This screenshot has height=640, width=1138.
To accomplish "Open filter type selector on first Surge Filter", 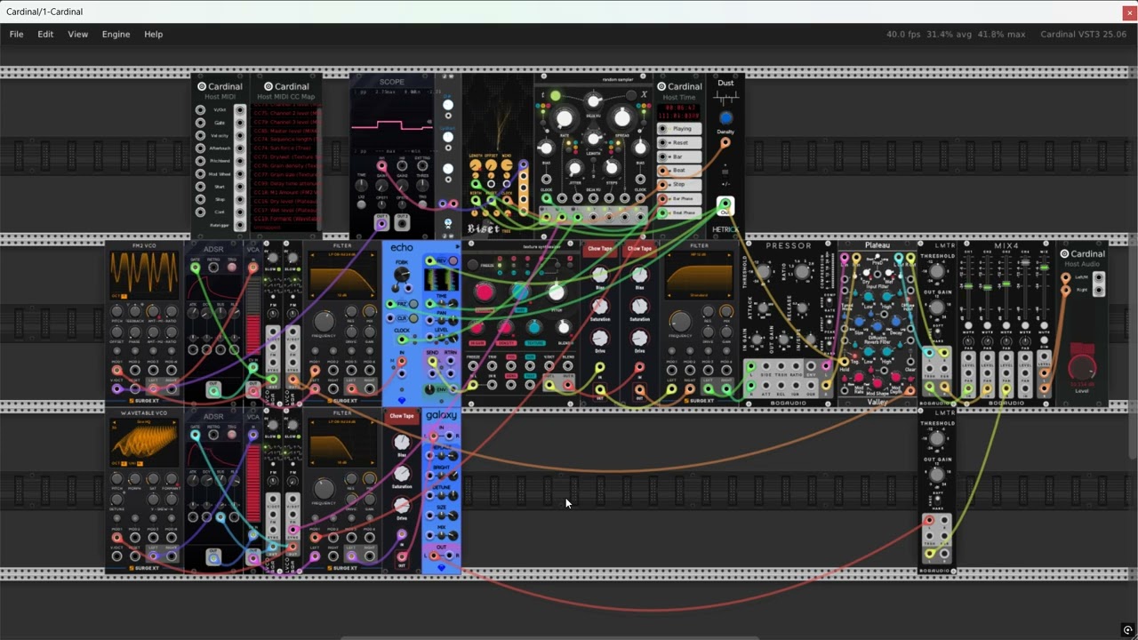I will (342, 254).
